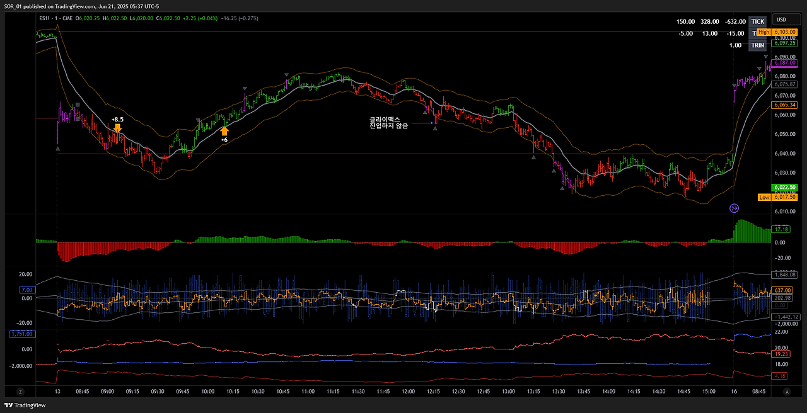
Task: Select the Low price label 6,017.50
Action: [x=777, y=197]
